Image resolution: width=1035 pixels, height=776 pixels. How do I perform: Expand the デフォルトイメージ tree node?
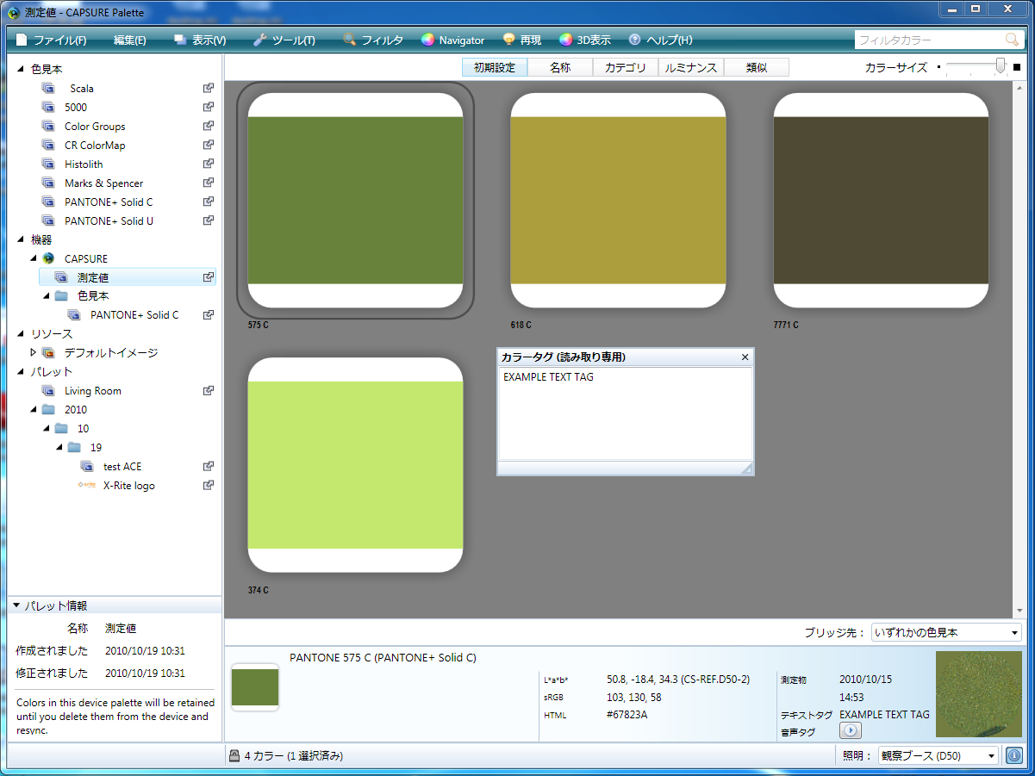(x=34, y=352)
